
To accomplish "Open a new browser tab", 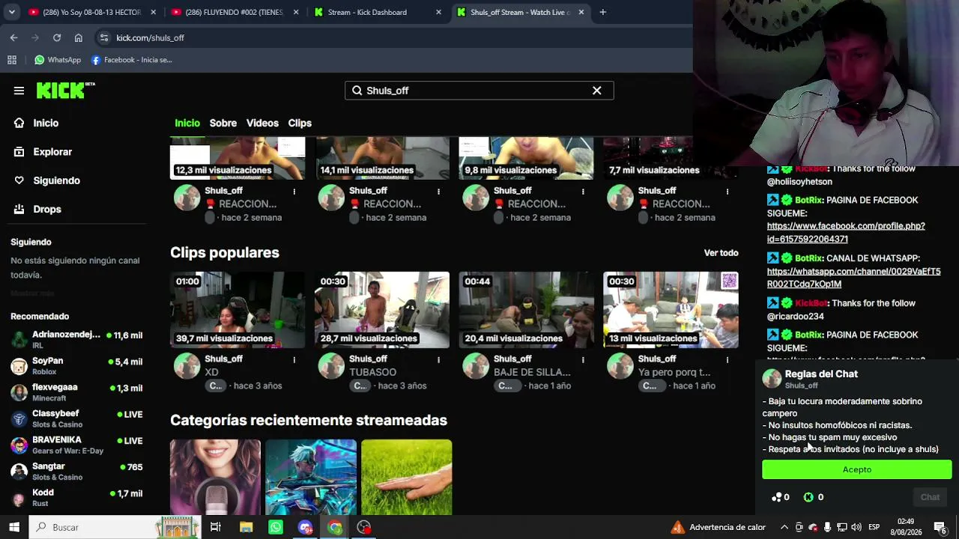I will (x=602, y=12).
